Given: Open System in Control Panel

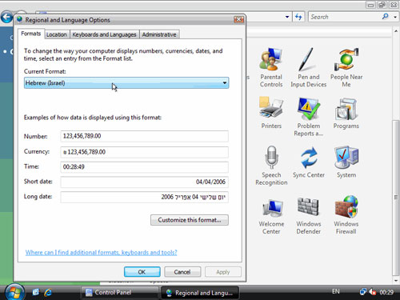Looking at the screenshot, I should click(x=346, y=162).
